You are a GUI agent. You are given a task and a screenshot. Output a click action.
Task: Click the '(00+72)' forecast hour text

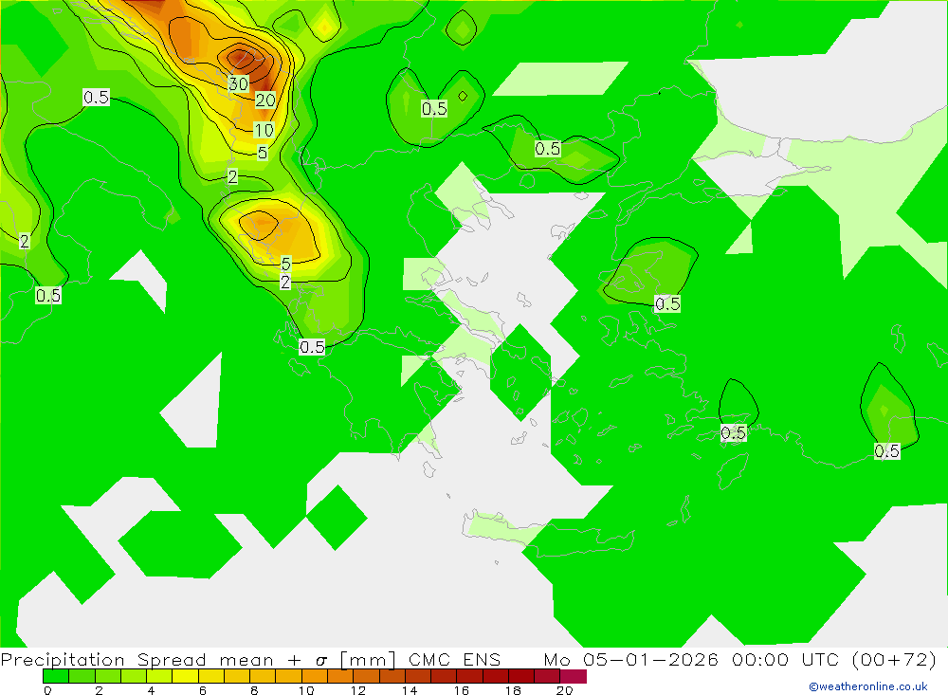(894, 659)
